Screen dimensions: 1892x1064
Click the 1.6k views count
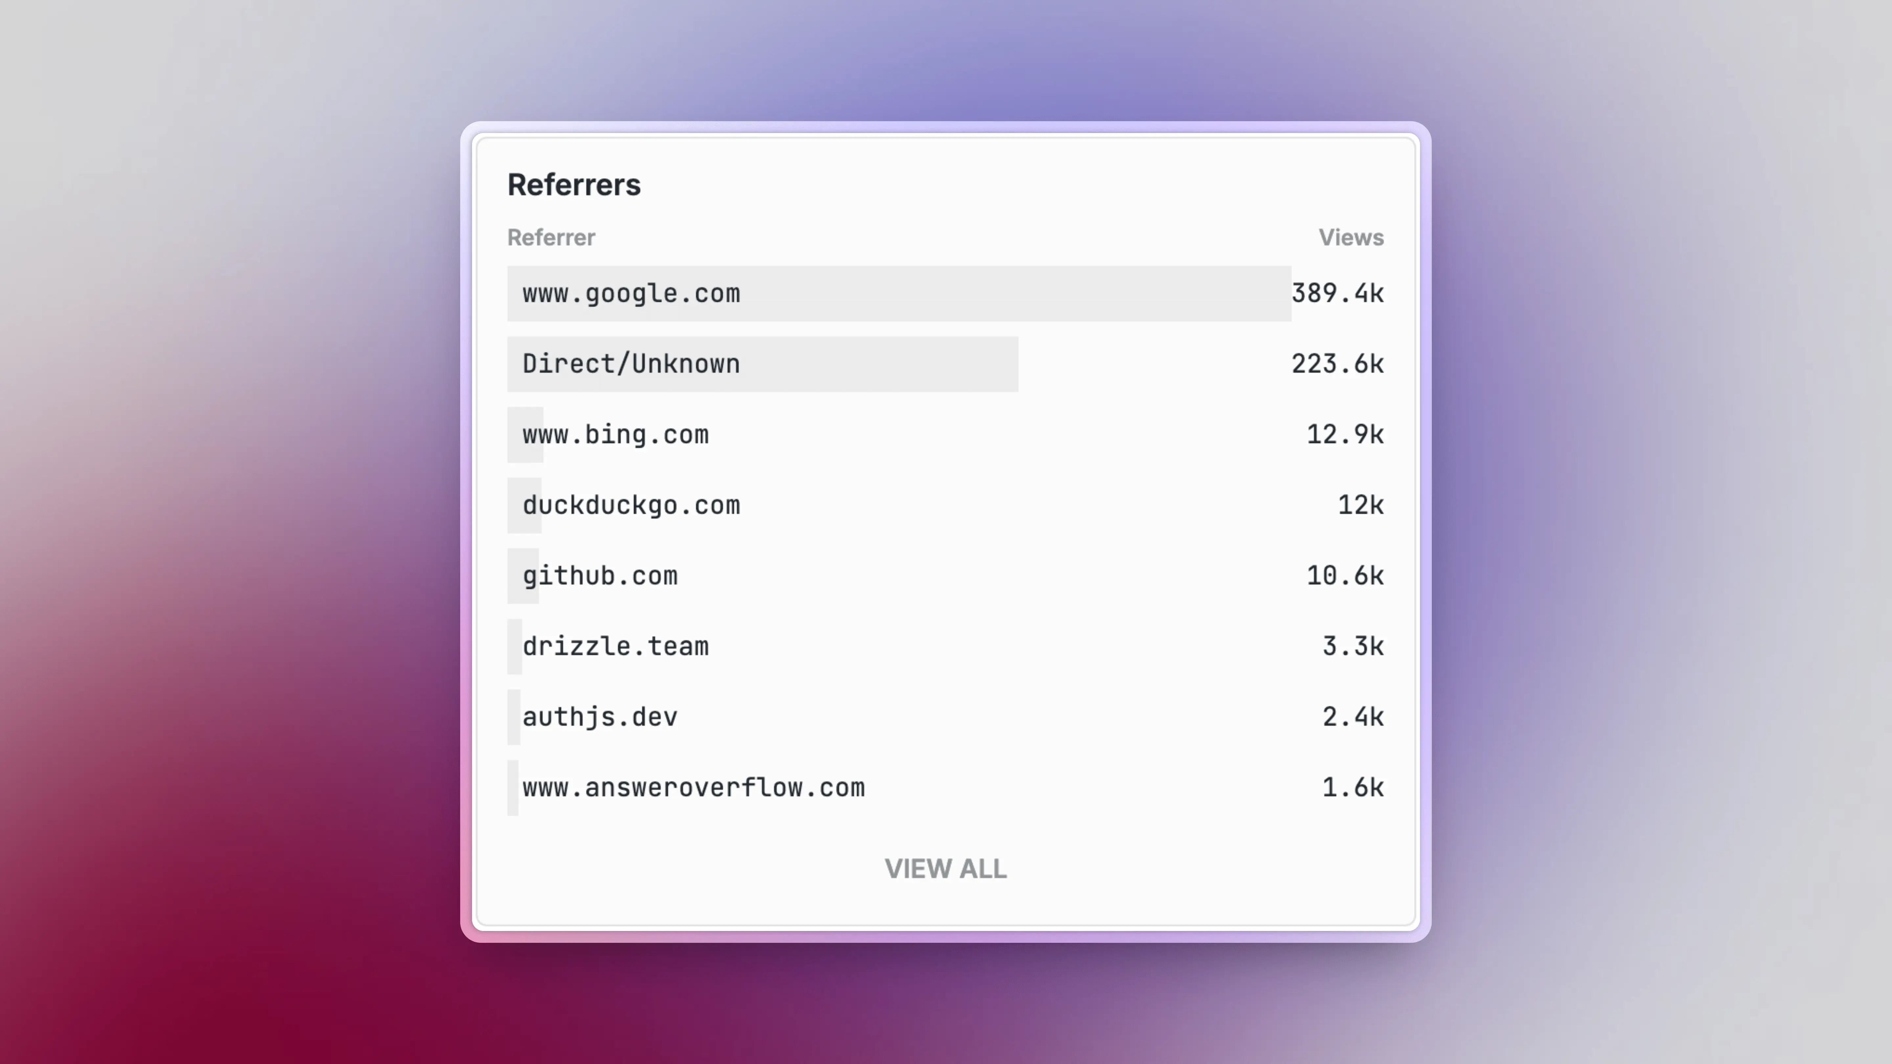pos(1353,787)
